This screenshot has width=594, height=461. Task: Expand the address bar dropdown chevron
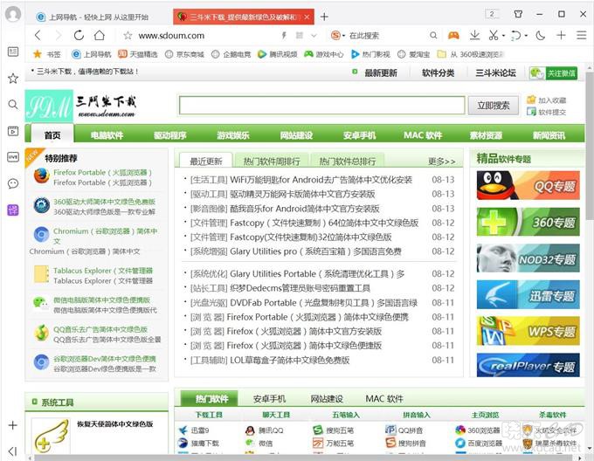pos(314,36)
